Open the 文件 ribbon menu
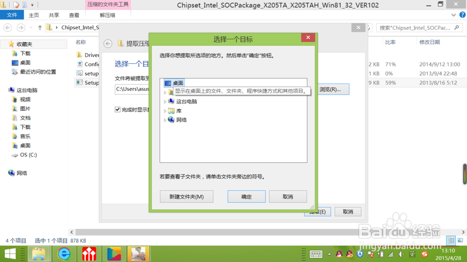 pyautogui.click(x=12, y=15)
